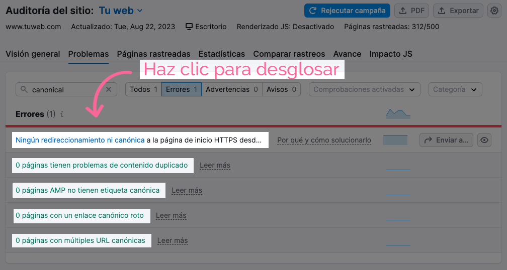Open Páginas rastreadas tab
507x270 pixels.
pos(153,54)
